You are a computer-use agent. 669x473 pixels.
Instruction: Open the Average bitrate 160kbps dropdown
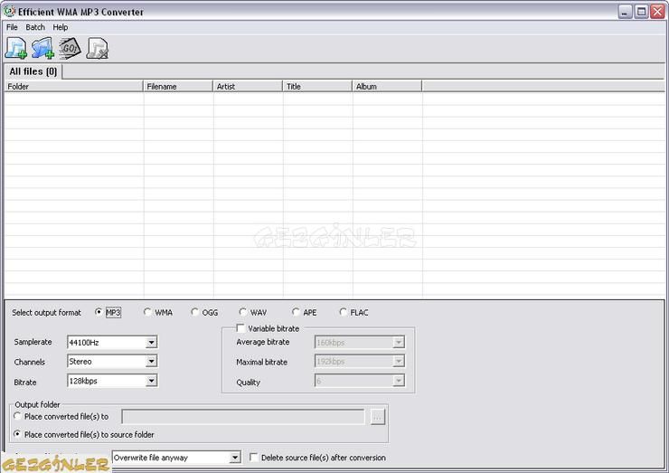coord(398,342)
